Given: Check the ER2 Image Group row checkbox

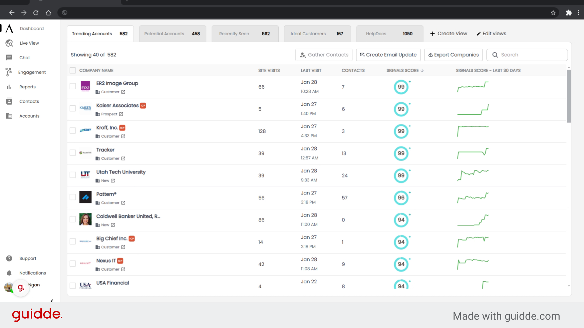Looking at the screenshot, I should 73,86.
